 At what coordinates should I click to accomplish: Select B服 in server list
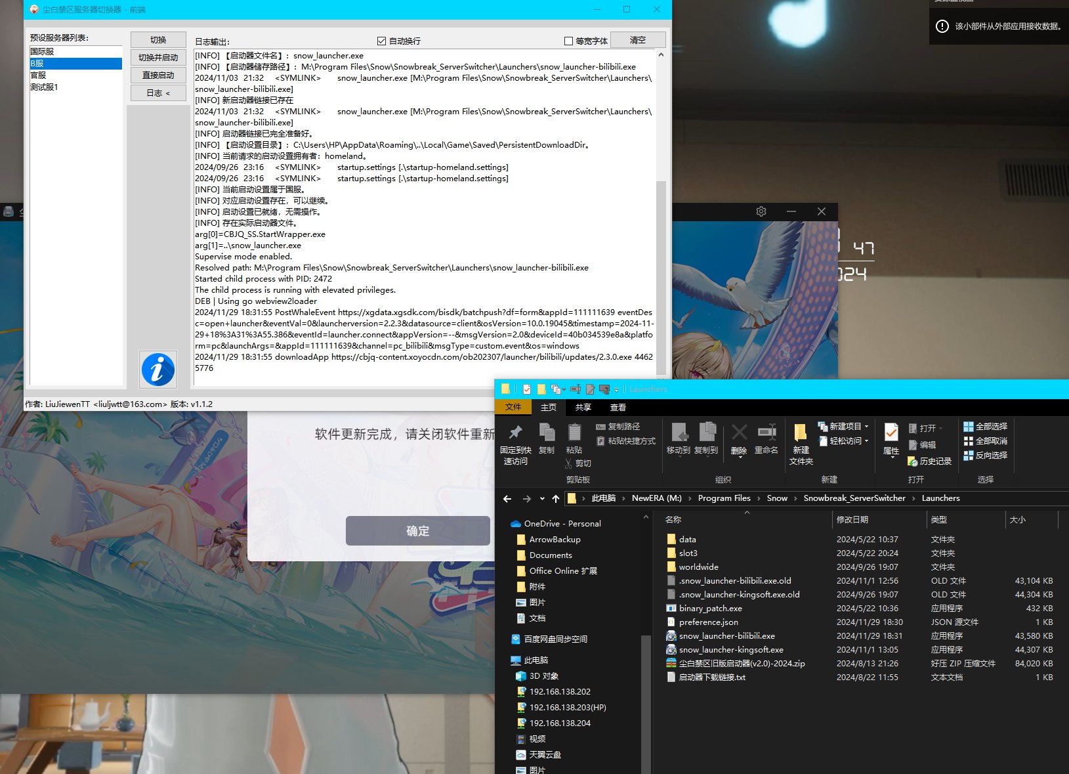75,63
